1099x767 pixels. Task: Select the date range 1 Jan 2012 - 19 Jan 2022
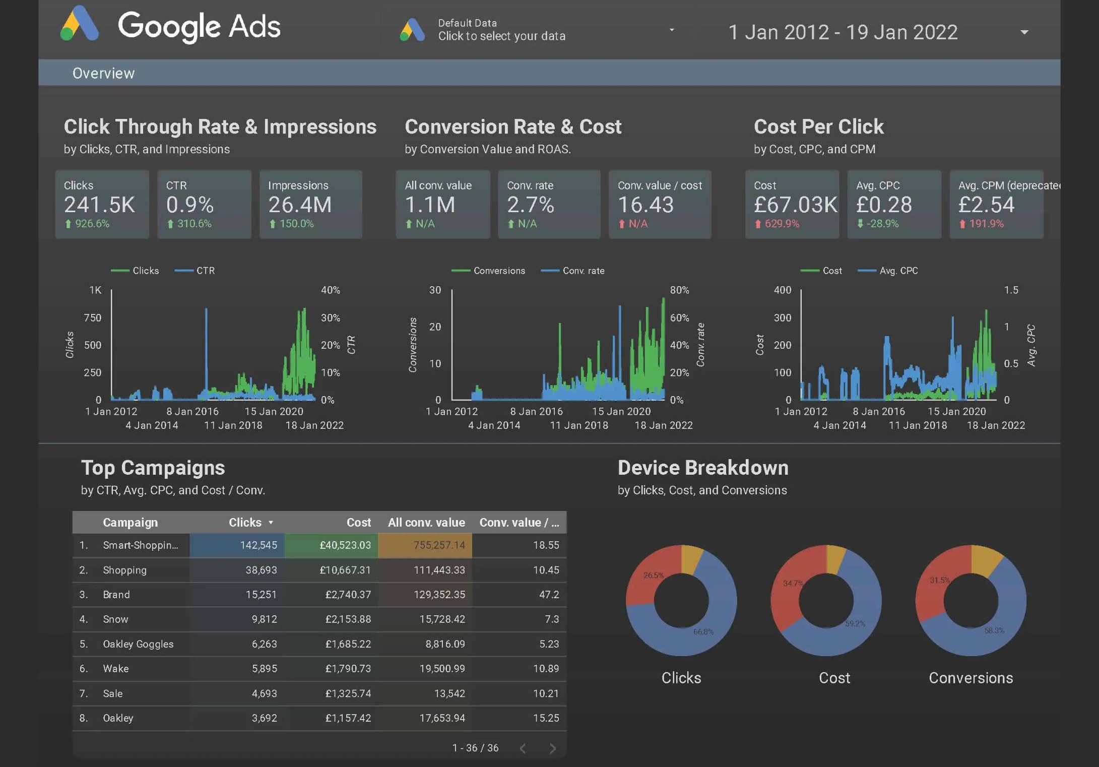[x=843, y=32]
